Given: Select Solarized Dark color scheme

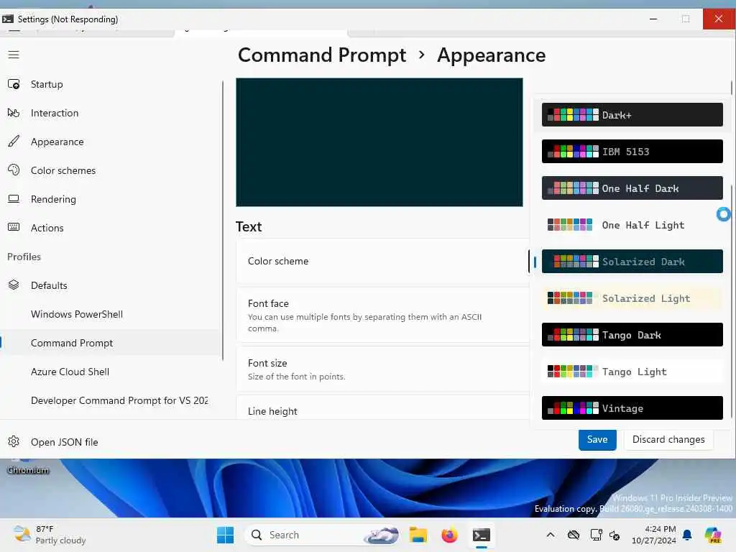Looking at the screenshot, I should pos(632,261).
